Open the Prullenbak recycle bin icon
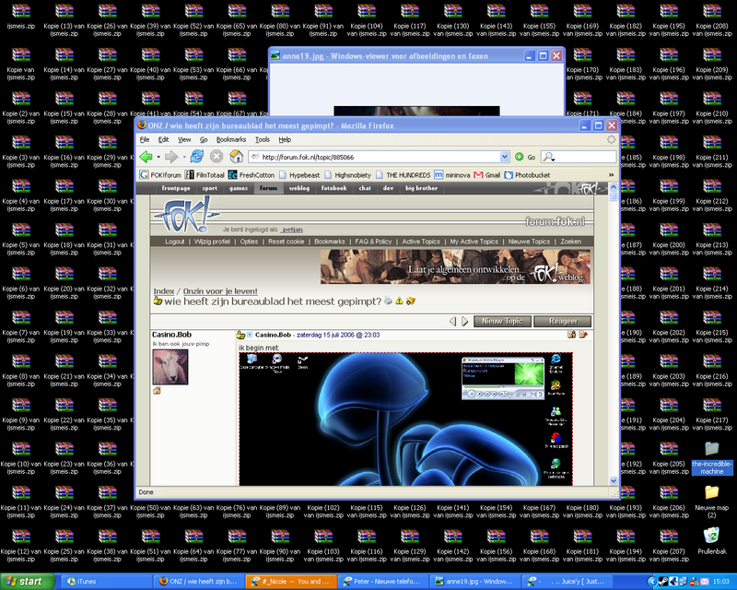 click(711, 541)
